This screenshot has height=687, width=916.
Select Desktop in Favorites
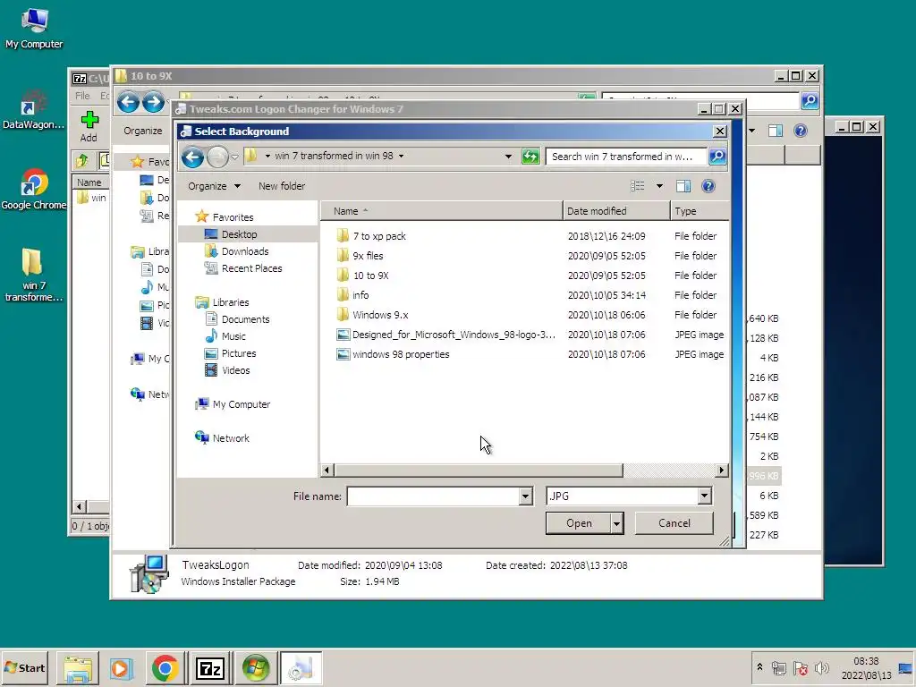coord(239,234)
